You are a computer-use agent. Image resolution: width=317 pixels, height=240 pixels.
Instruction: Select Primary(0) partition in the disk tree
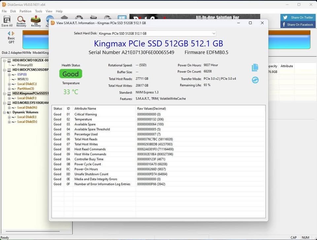pos(25,65)
